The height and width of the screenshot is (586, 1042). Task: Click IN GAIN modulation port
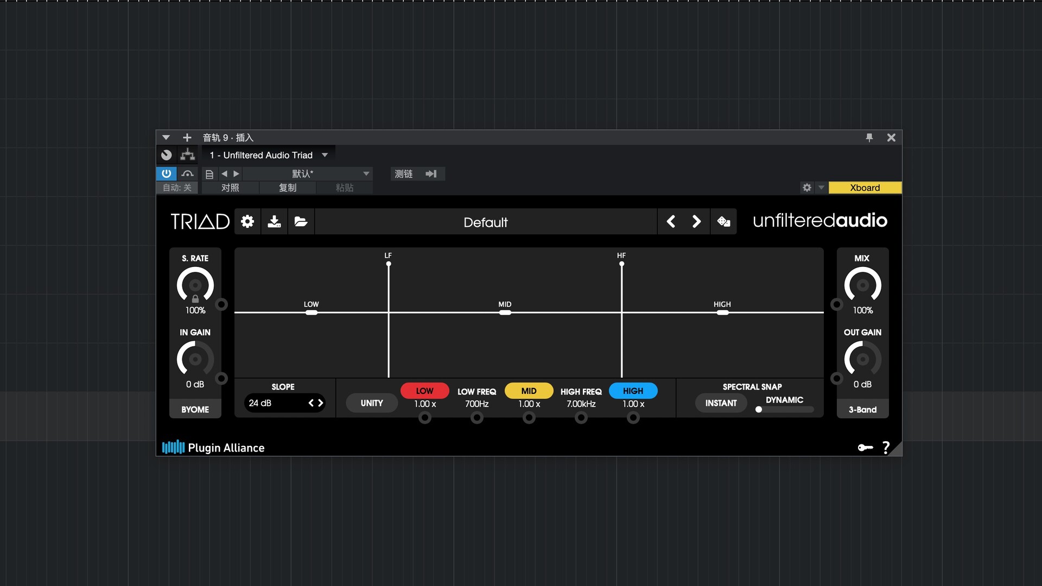click(x=221, y=378)
